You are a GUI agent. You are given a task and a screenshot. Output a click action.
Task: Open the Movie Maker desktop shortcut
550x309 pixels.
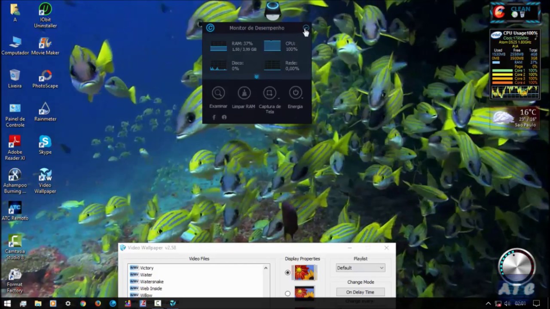(x=45, y=46)
